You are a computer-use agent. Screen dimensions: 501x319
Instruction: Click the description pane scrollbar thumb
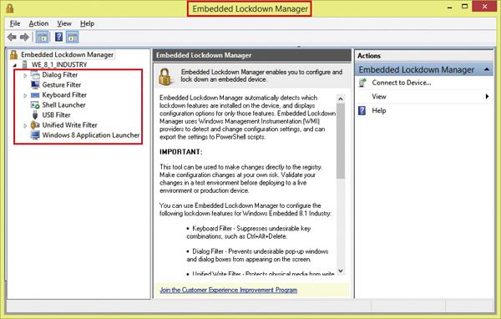pos(341,140)
